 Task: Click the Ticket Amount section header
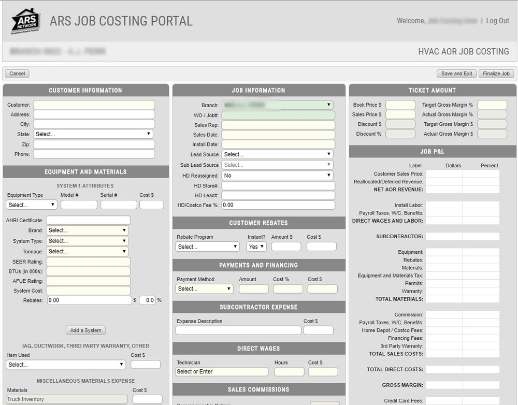433,90
